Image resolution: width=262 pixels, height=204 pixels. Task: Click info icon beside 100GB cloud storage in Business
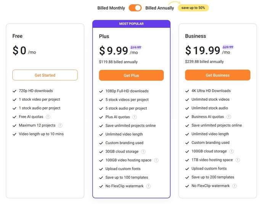[231, 151]
